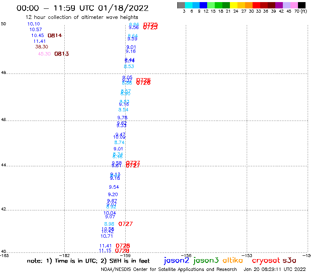This screenshot has height=273, width=311.
Task: Click the dark red 's3a' satellite label
Action: point(290,260)
